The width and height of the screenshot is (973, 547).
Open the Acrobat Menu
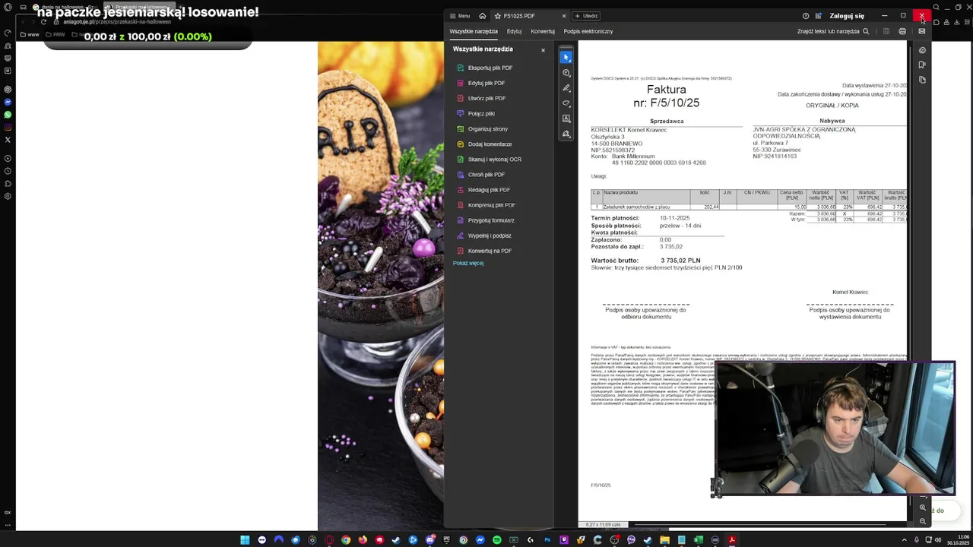(460, 15)
